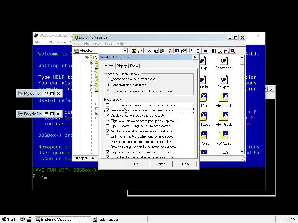Screen dimensions: 298x223
Task: Select the Vb4-5.cab file icon
Action: (x=224, y=139)
